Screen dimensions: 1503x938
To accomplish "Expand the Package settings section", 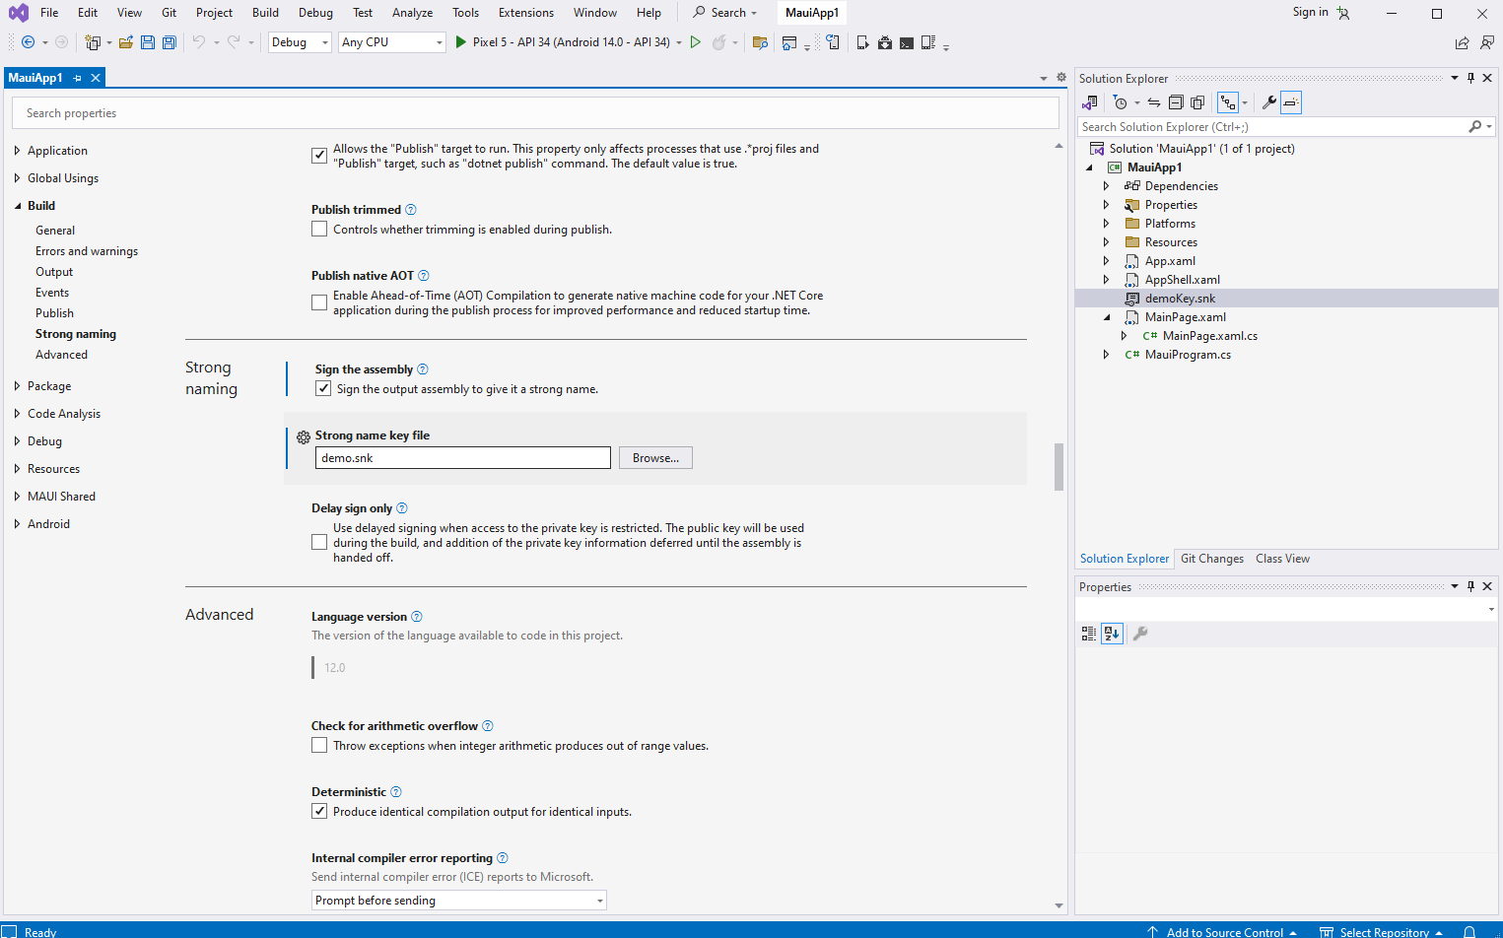I will pyautogui.click(x=49, y=386).
